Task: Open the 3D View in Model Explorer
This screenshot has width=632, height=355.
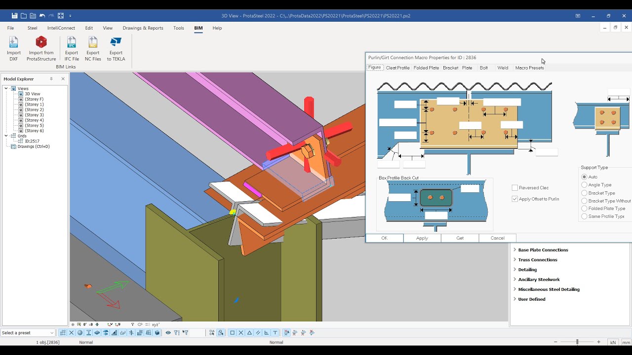Action: point(33,94)
